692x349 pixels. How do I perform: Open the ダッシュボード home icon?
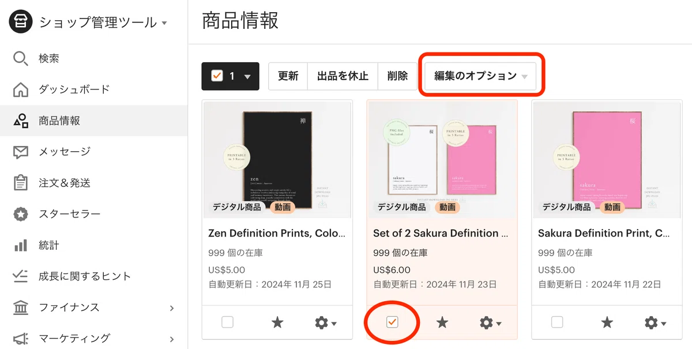[x=21, y=89]
